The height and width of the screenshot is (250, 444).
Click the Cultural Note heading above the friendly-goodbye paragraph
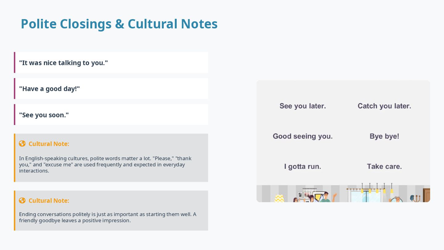click(x=49, y=201)
